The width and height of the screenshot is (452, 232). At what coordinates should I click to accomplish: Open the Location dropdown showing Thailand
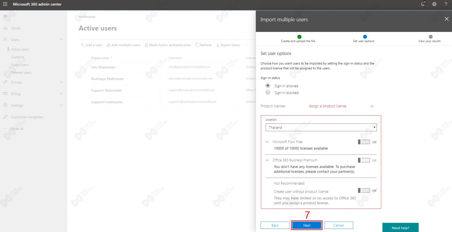tap(321, 127)
